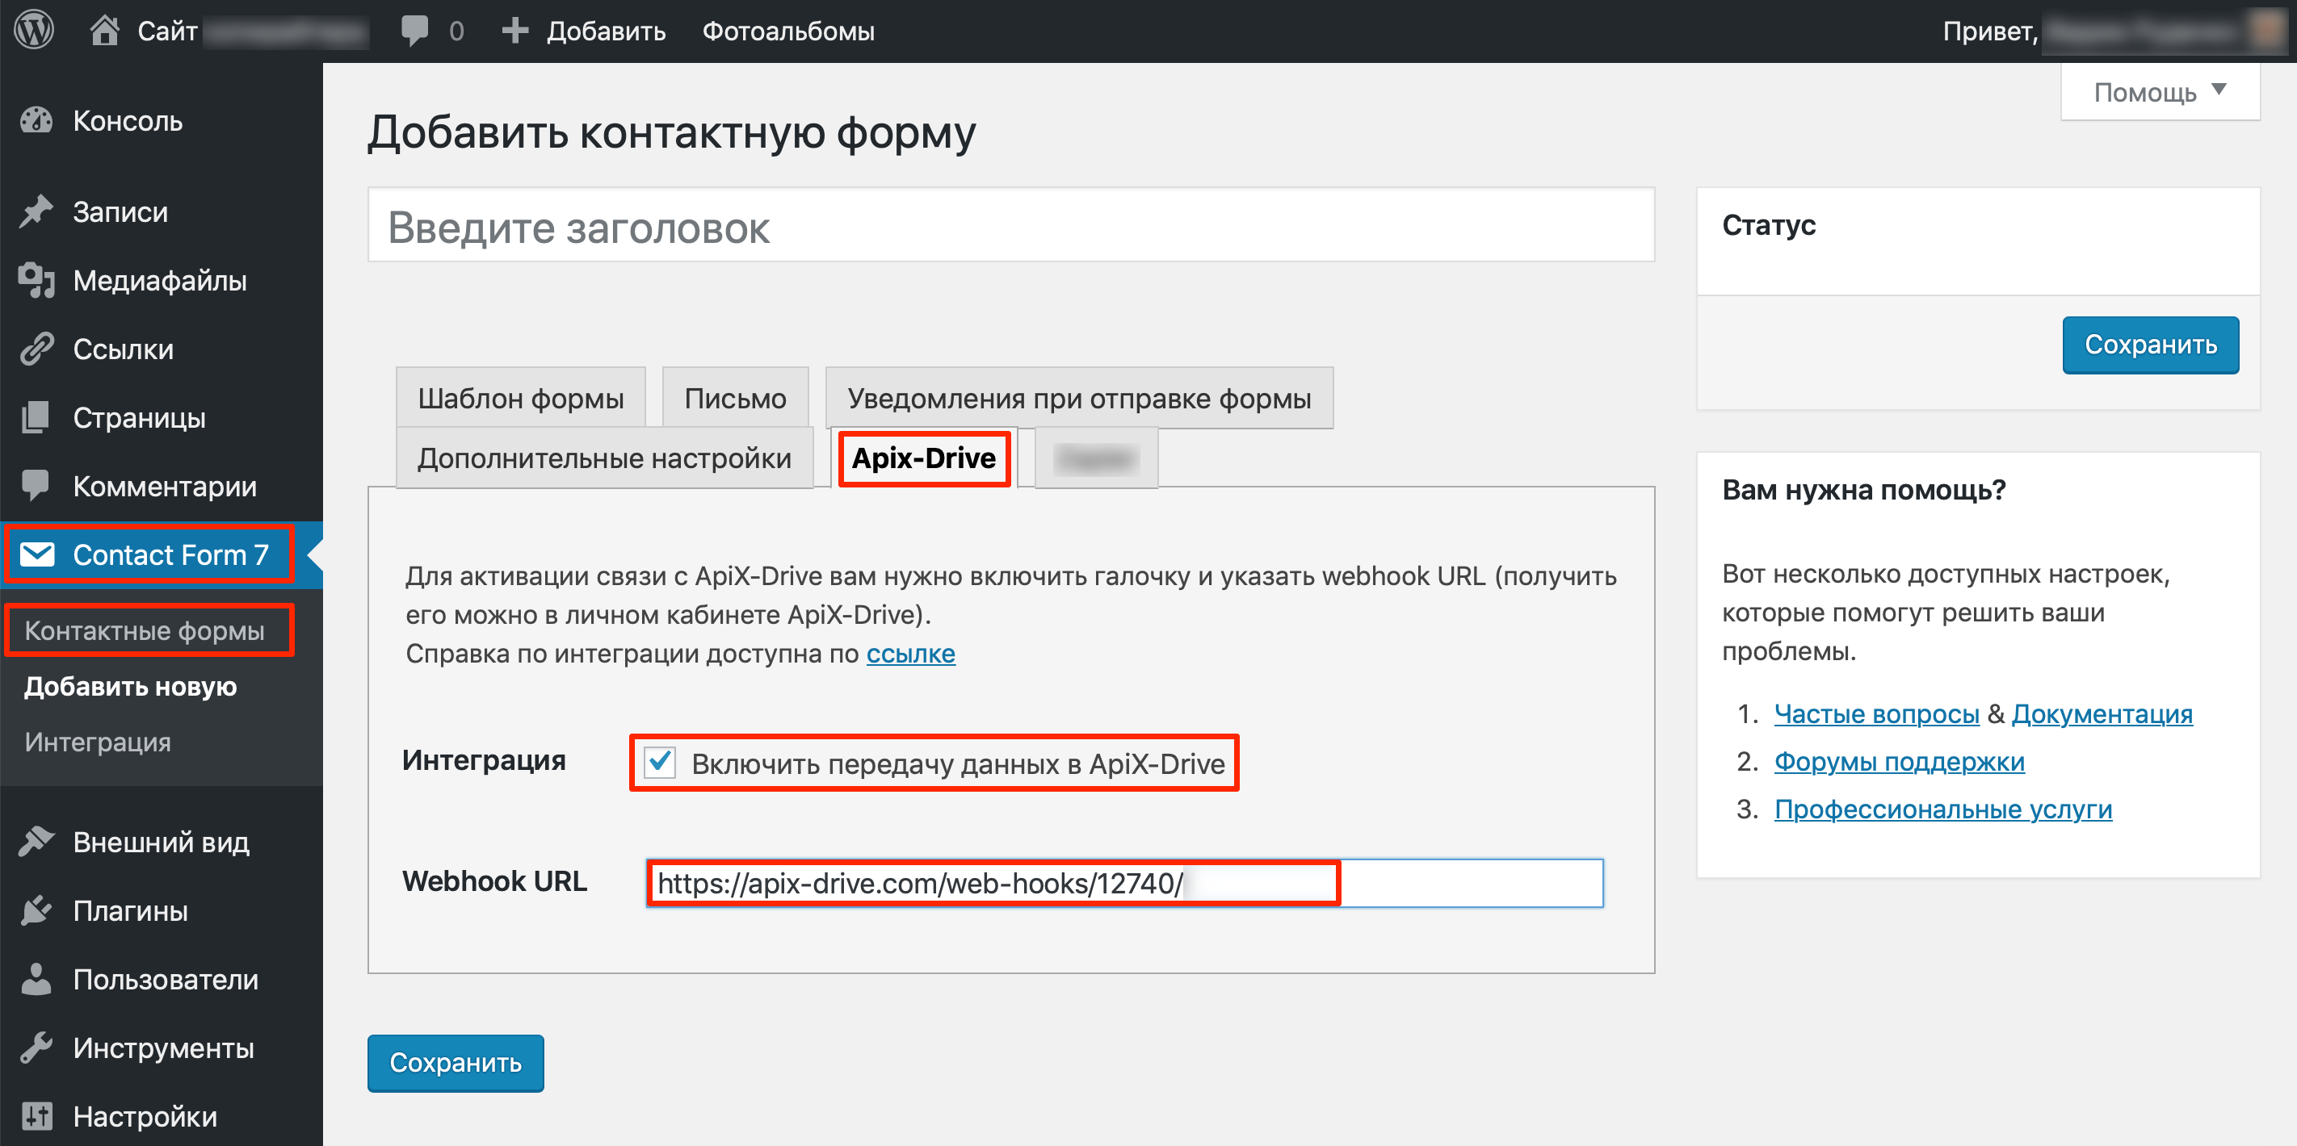The width and height of the screenshot is (2297, 1146).
Task: Click Сохранить button in Статус panel
Action: pyautogui.click(x=2150, y=344)
